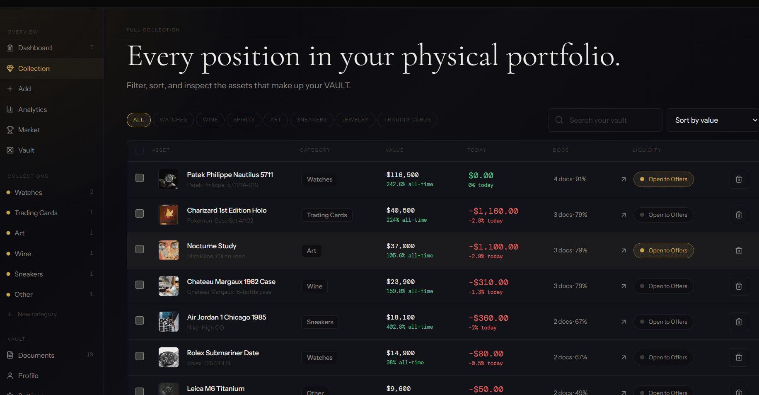
Task: Open Trading Cards collection in sidebar
Action: pos(52,213)
